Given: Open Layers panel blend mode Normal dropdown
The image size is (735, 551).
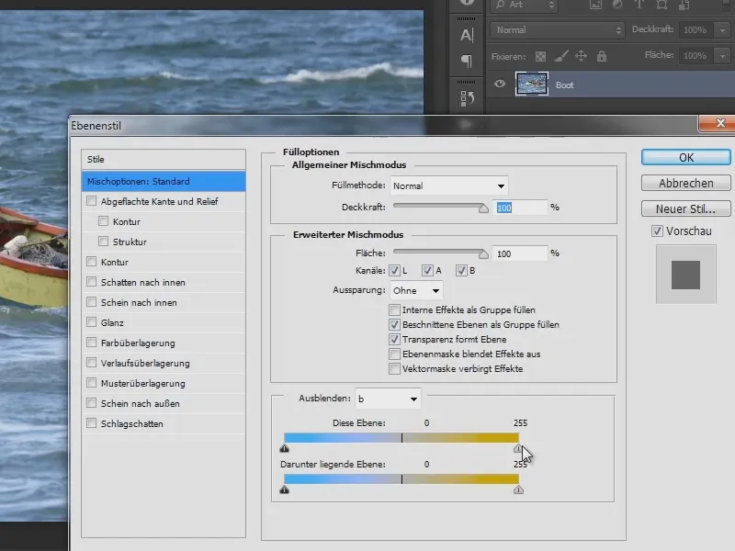Looking at the screenshot, I should (558, 30).
